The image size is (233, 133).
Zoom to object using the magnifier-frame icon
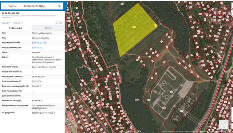pos(57,23)
